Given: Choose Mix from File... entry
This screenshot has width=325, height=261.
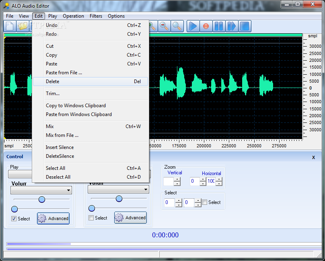Looking at the screenshot, I should [x=91, y=135].
